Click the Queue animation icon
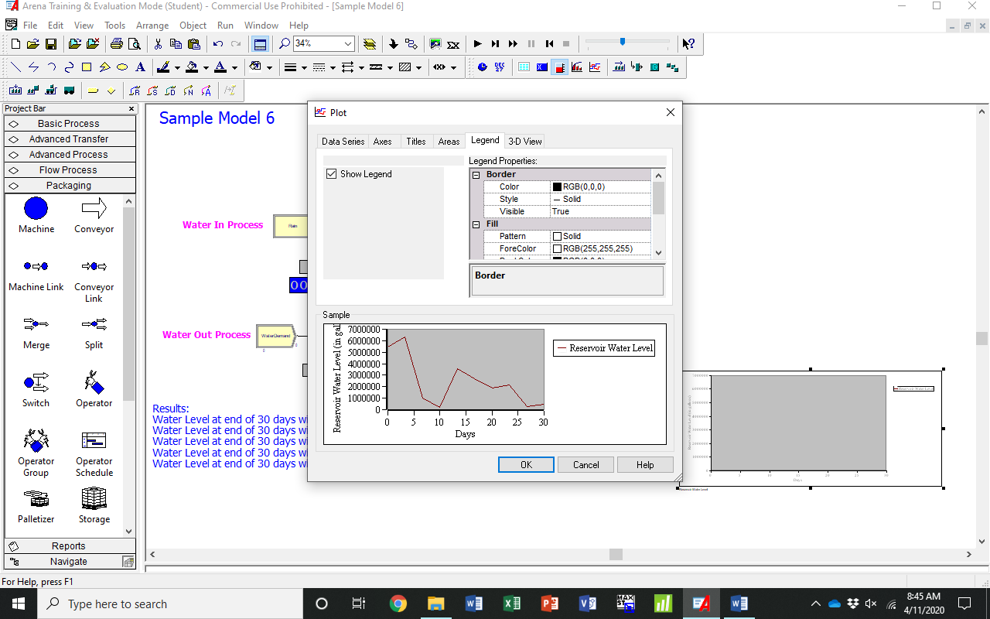The width and height of the screenshot is (990, 619). 619,67
